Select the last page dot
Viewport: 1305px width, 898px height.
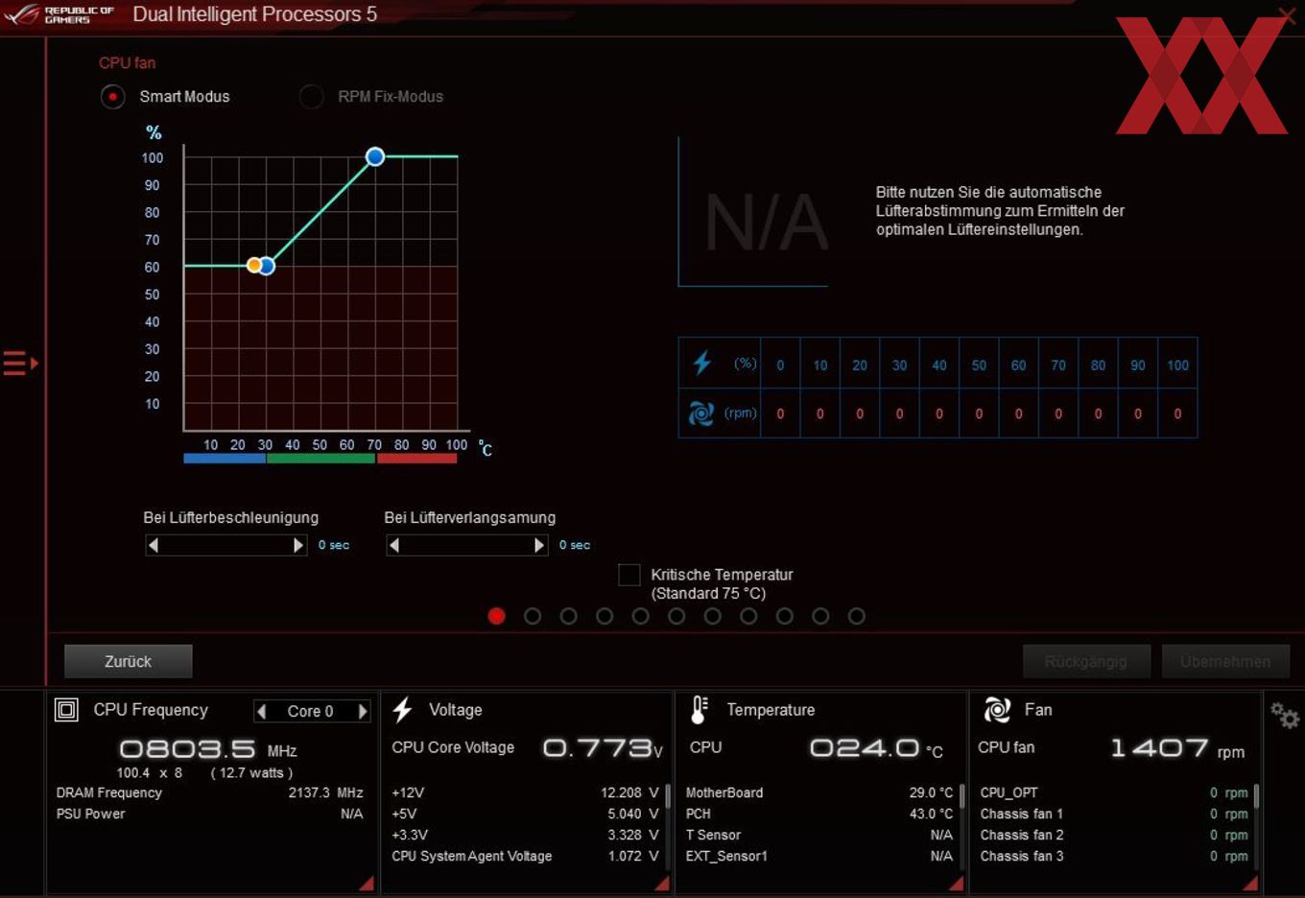[857, 616]
